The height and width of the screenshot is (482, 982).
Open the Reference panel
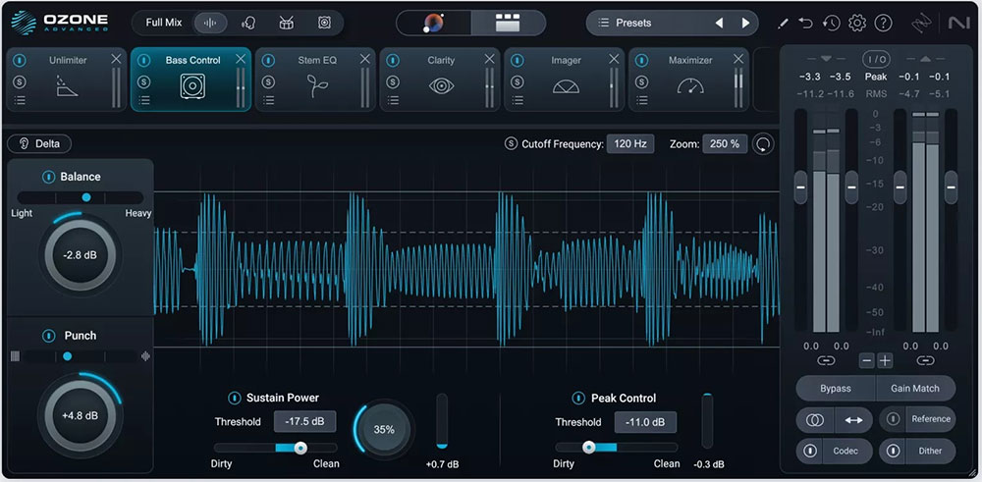pos(931,419)
